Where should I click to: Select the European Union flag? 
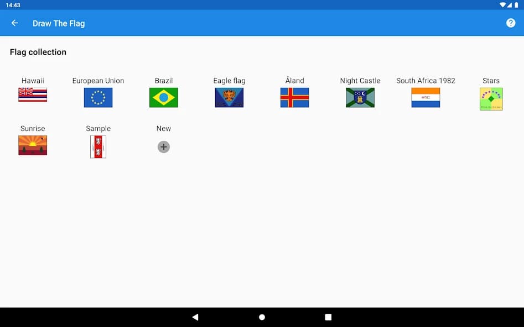coord(98,97)
